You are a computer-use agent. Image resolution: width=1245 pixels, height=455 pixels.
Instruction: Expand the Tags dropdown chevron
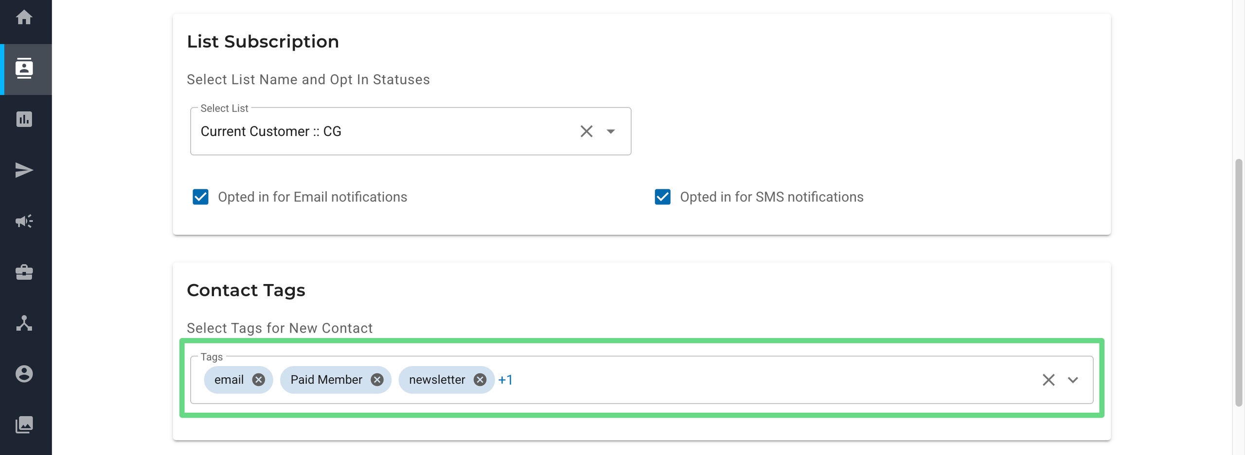click(x=1073, y=380)
